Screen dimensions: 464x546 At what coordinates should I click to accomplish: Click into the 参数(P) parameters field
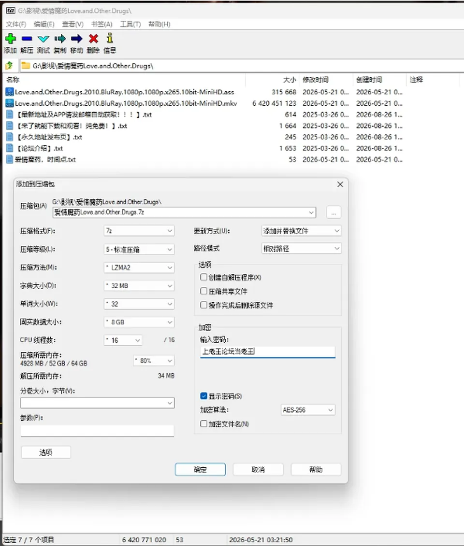(97, 431)
